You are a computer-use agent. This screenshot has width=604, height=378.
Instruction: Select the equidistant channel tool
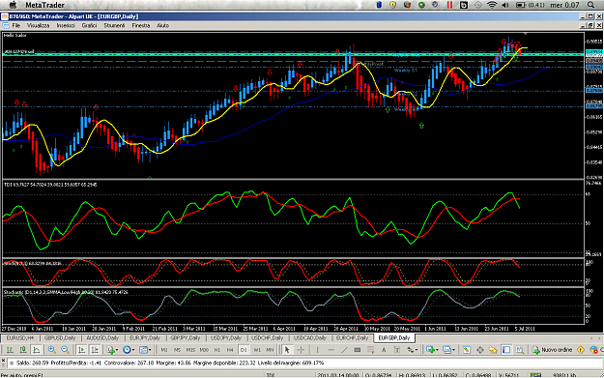[x=358, y=350]
